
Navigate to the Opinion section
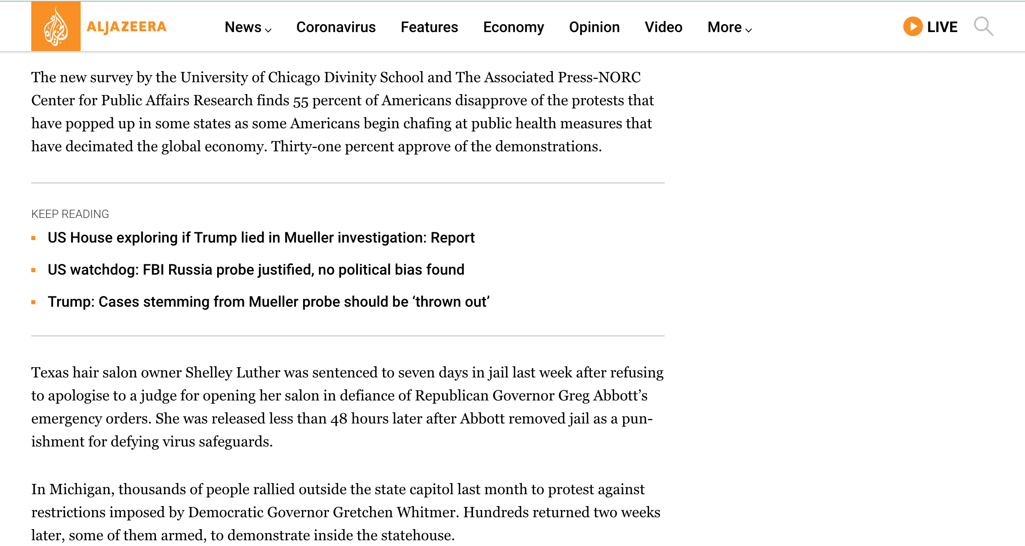(594, 27)
